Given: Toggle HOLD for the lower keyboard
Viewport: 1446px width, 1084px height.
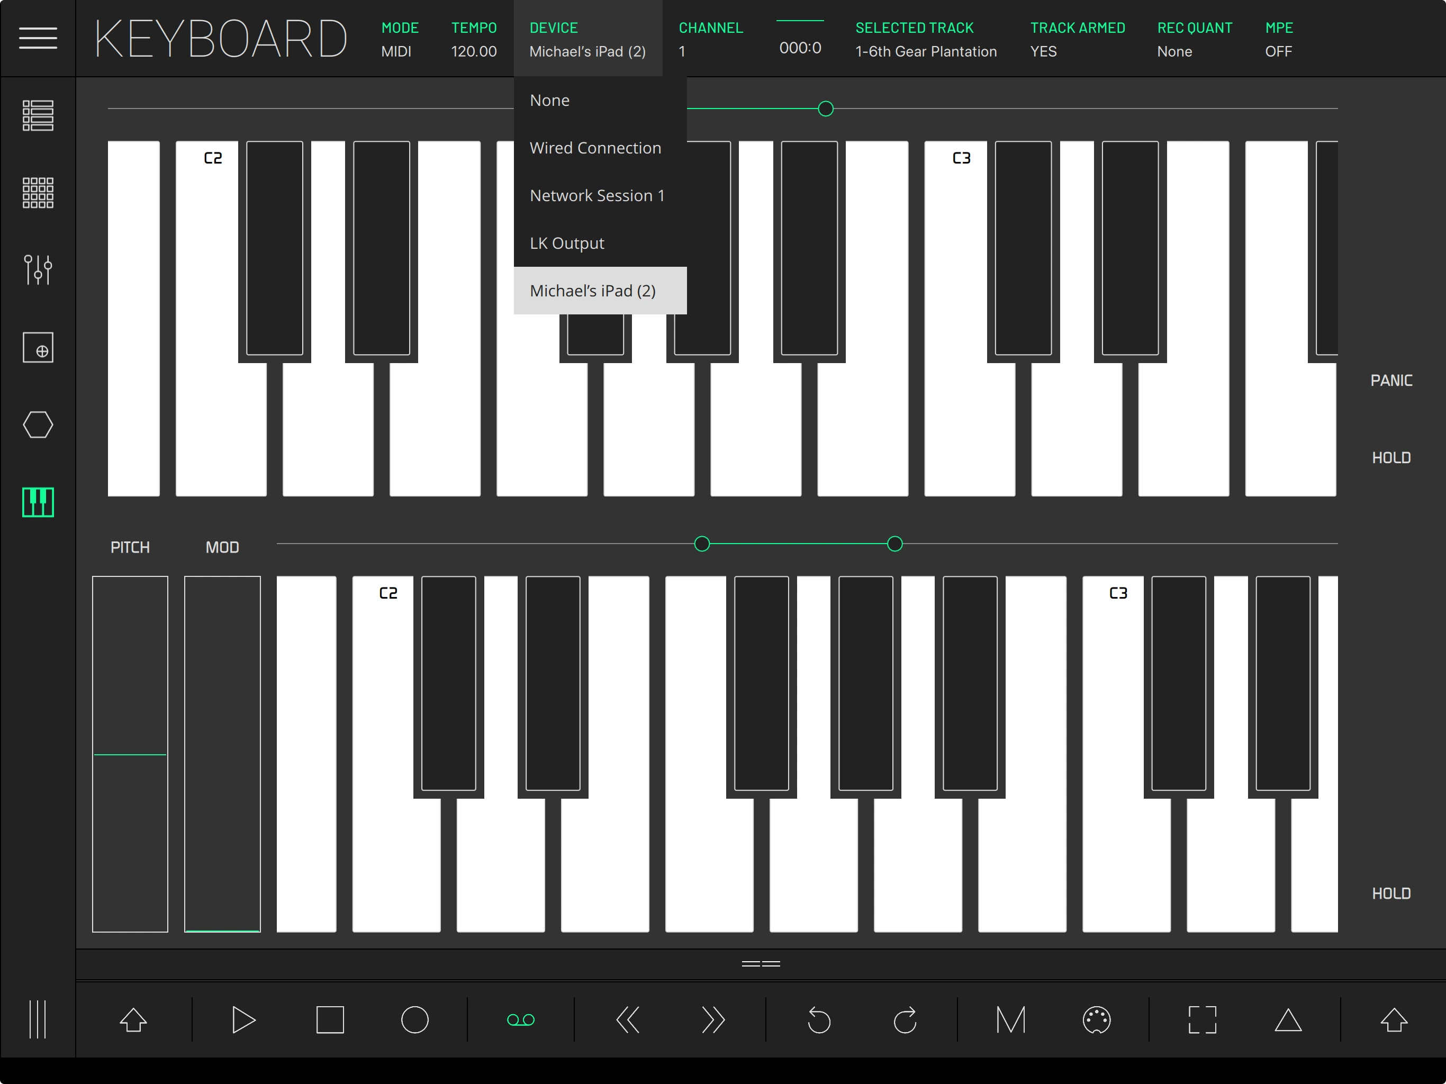Looking at the screenshot, I should click(x=1390, y=893).
